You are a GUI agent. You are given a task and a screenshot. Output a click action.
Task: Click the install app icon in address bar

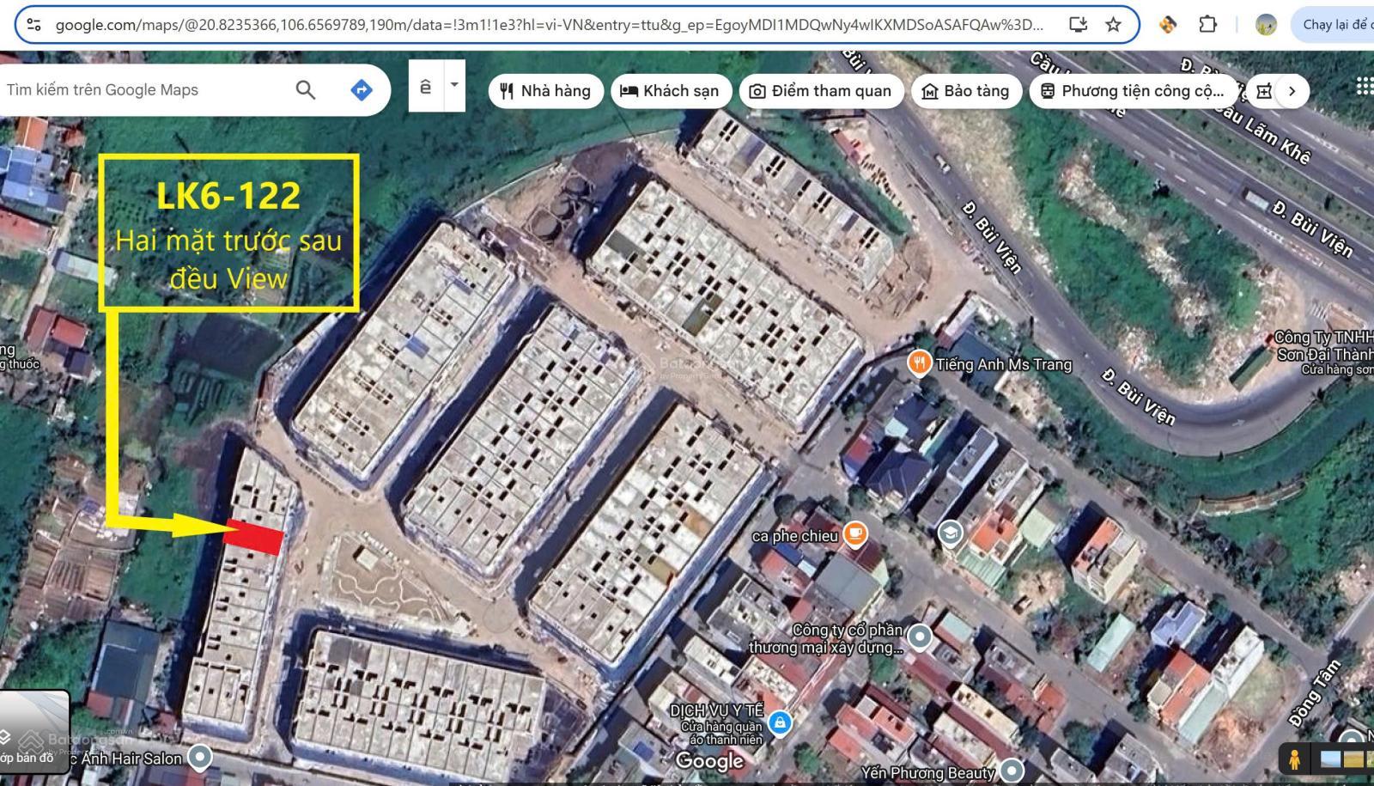1078,25
